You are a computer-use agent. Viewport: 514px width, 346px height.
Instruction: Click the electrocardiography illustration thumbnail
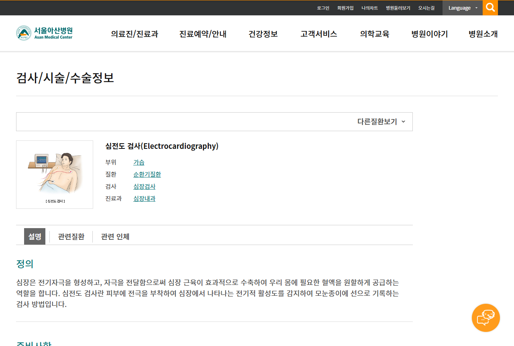pos(55,175)
